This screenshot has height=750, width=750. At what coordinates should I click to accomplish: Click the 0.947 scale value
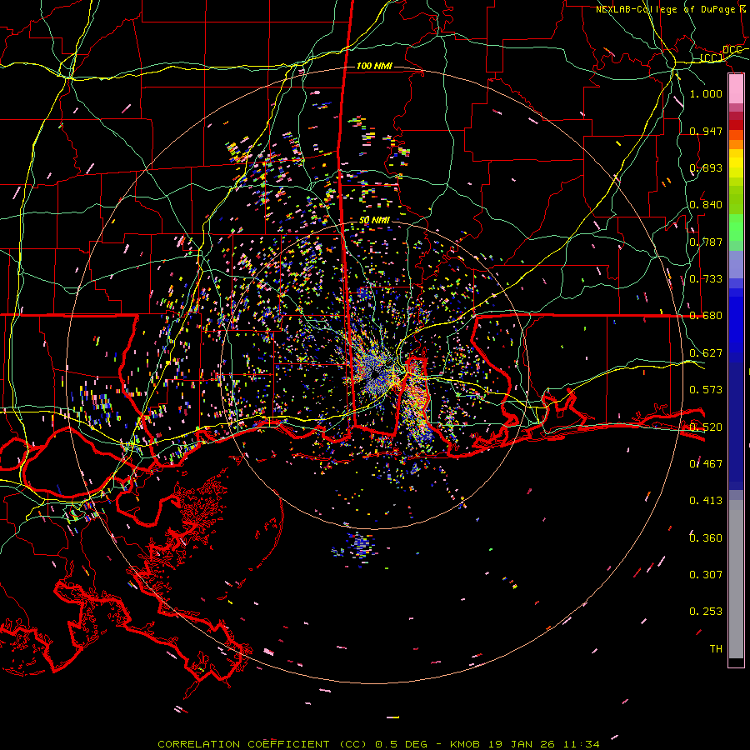[706, 131]
